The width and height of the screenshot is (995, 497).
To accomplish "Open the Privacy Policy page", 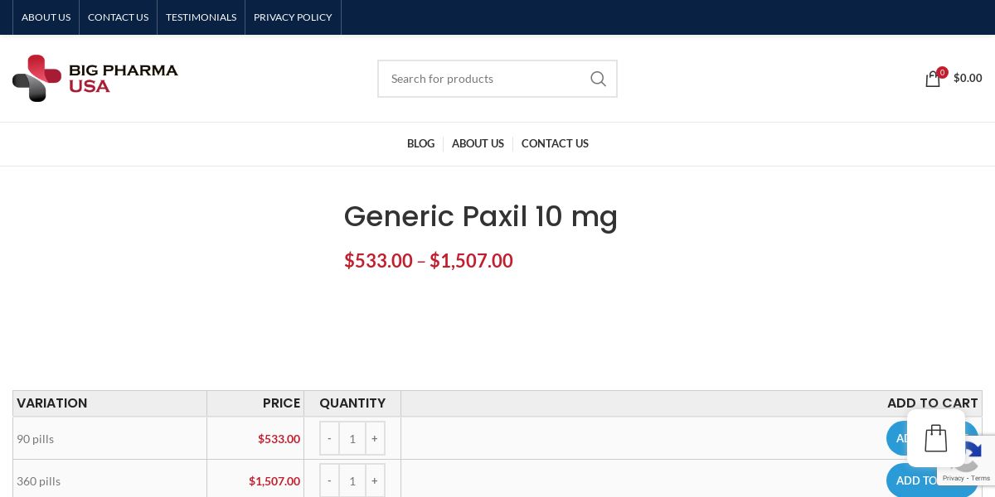I will (x=293, y=17).
